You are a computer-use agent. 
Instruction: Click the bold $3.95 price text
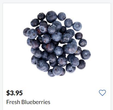[14, 93]
